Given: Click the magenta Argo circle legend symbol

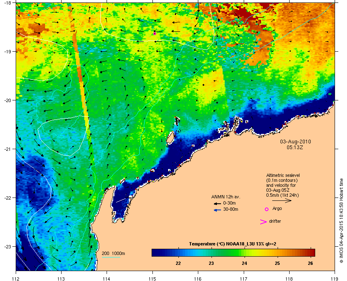Looking at the screenshot, I should pos(267,209).
